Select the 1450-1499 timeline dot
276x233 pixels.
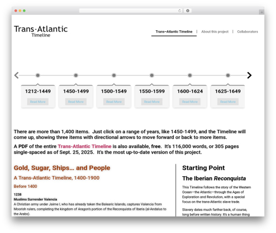[x=76, y=75]
